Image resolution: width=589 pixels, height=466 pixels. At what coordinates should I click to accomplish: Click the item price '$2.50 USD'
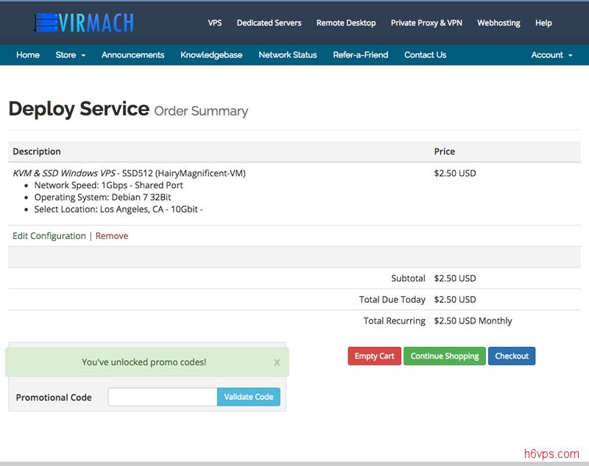[x=455, y=173]
